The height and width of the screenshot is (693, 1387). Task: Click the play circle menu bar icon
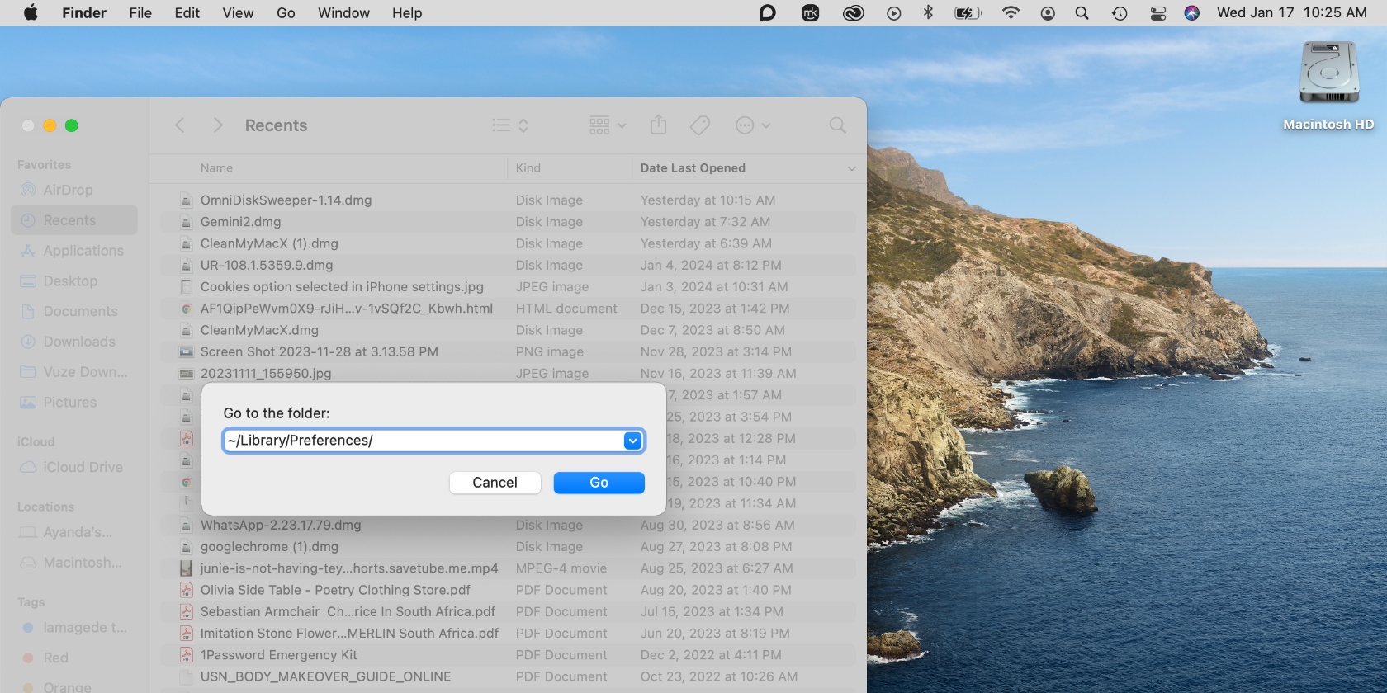pyautogui.click(x=893, y=12)
